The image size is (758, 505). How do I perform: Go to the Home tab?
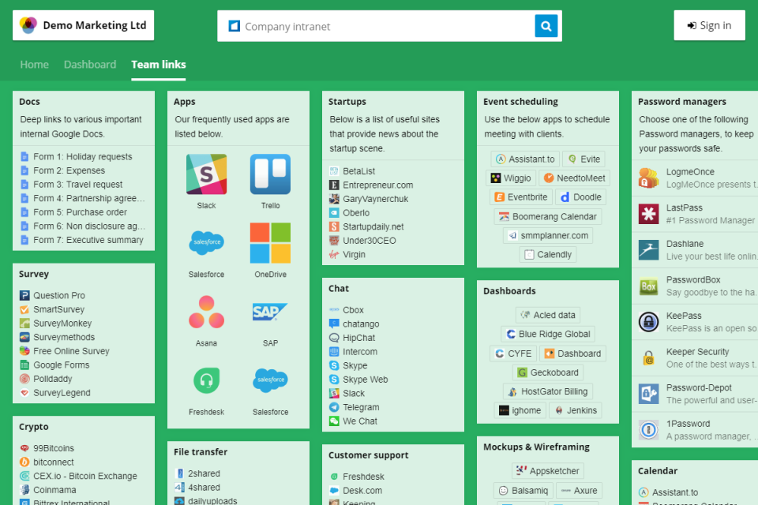coord(34,65)
